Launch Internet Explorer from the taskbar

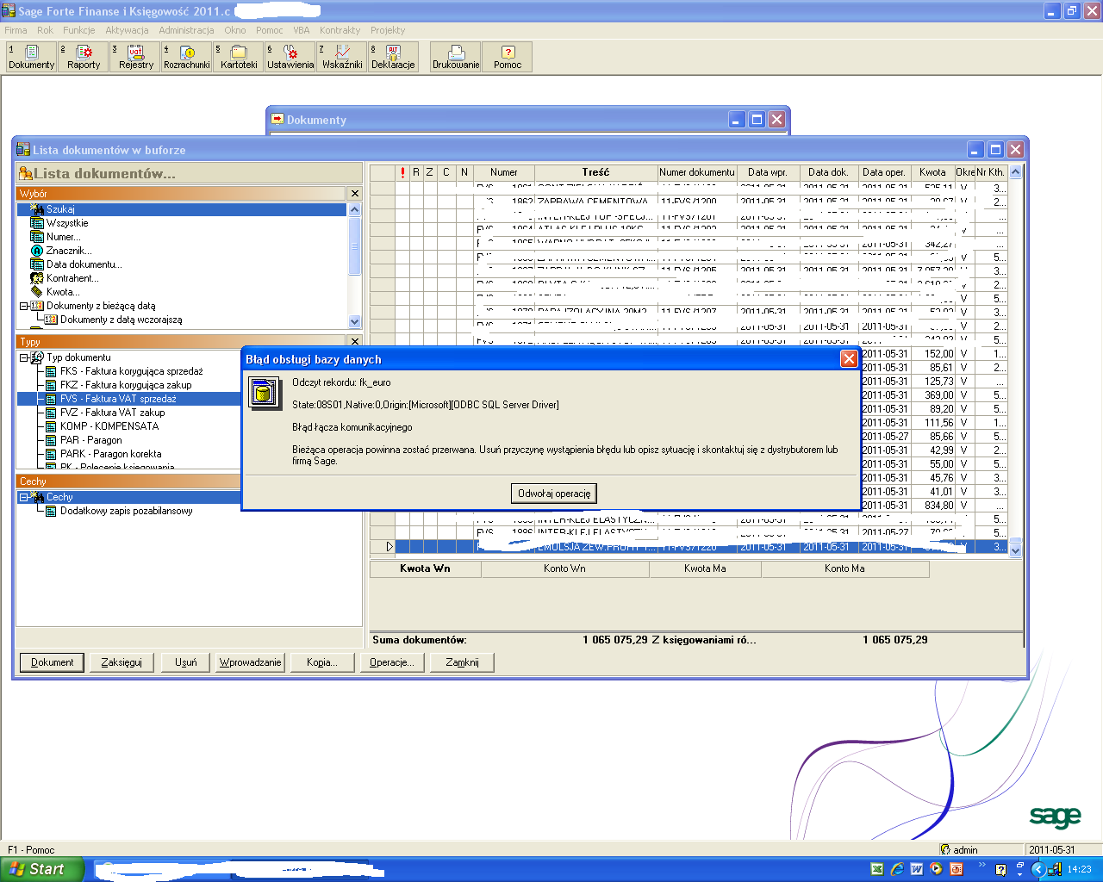point(896,869)
